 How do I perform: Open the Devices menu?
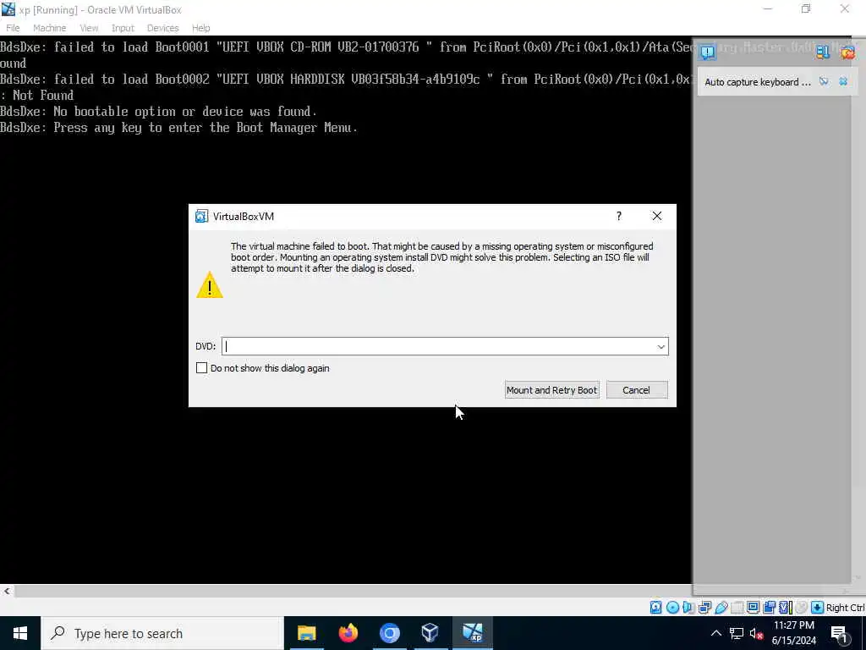162,28
